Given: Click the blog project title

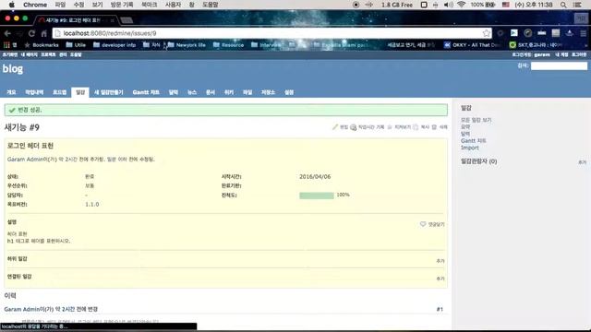Looking at the screenshot, I should [13, 69].
